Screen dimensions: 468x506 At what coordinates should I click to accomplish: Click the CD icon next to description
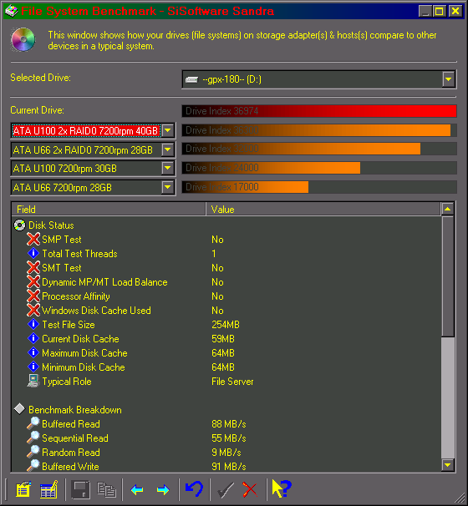pyautogui.click(x=23, y=40)
